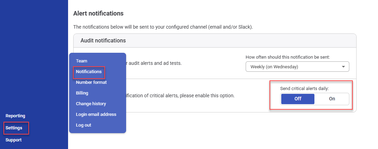Select the Weekly (on Wednesday) combo box

coord(294,67)
